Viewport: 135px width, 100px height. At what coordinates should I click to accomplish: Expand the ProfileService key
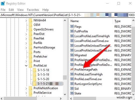[26, 93]
